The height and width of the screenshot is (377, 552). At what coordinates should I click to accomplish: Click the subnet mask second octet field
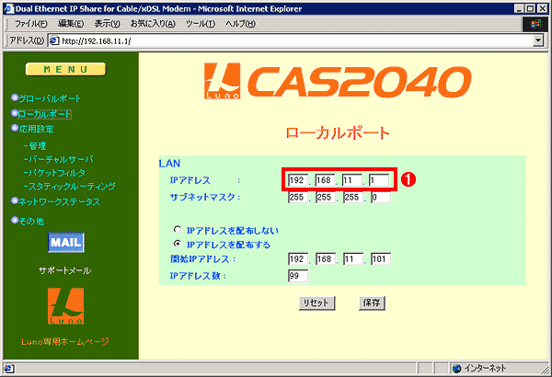pyautogui.click(x=326, y=197)
